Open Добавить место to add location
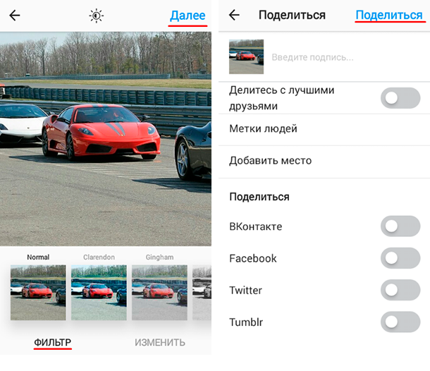Screen dimensions: 430x371 pos(324,161)
